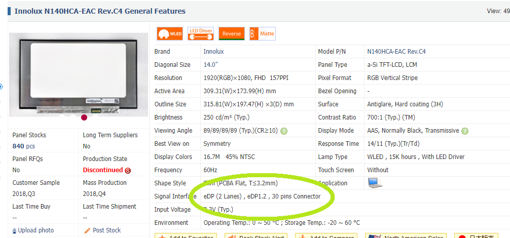This screenshot has height=238, width=510.
Task: Click the Panel Stocks label
Action: point(29,135)
